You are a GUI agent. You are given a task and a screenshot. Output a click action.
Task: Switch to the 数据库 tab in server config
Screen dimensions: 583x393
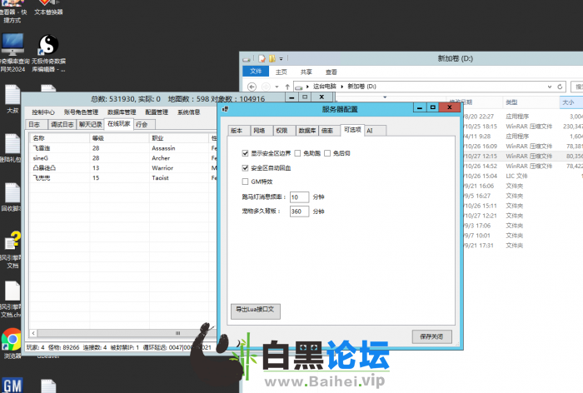tap(306, 131)
